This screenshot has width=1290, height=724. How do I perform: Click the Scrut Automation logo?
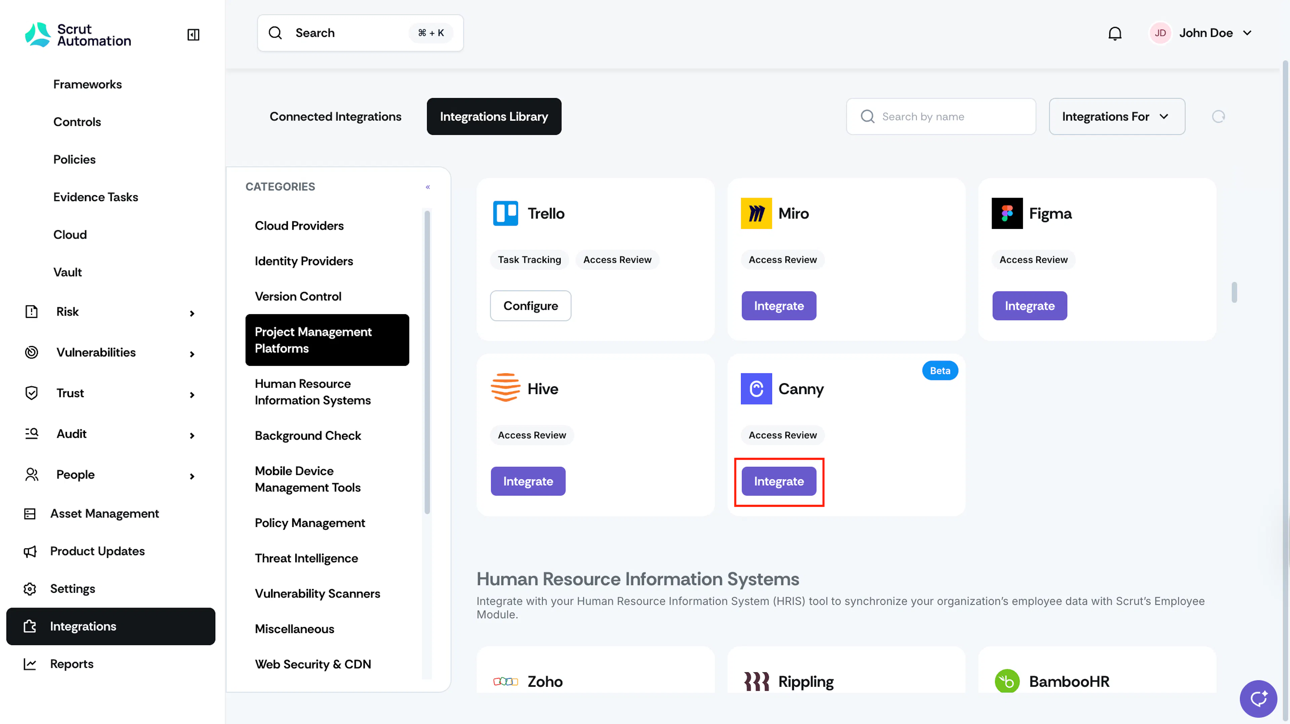(78, 35)
